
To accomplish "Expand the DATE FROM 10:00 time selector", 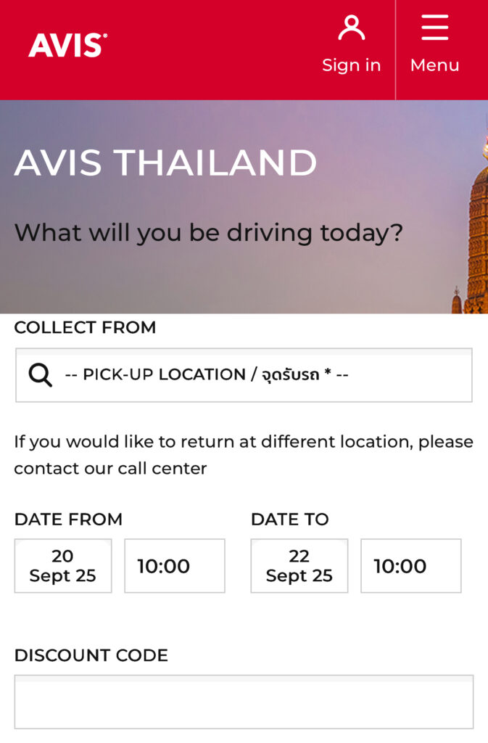I will point(175,566).
